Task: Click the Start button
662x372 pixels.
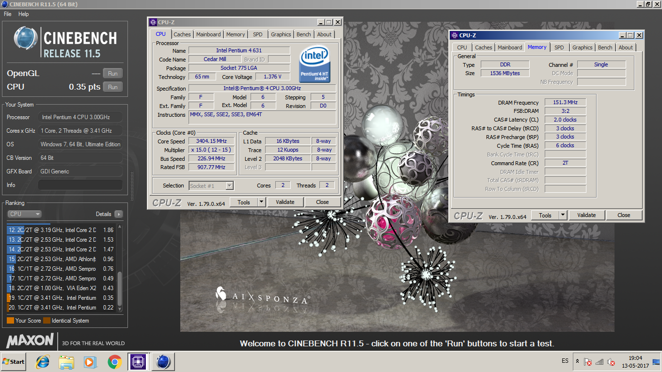Action: click(14, 361)
